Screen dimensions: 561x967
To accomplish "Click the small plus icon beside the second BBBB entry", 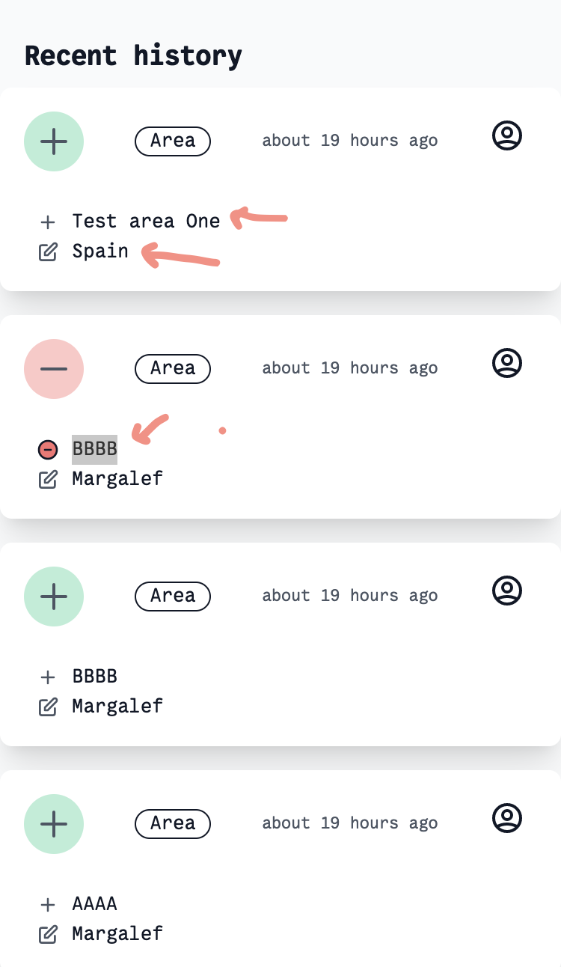I will 47,677.
